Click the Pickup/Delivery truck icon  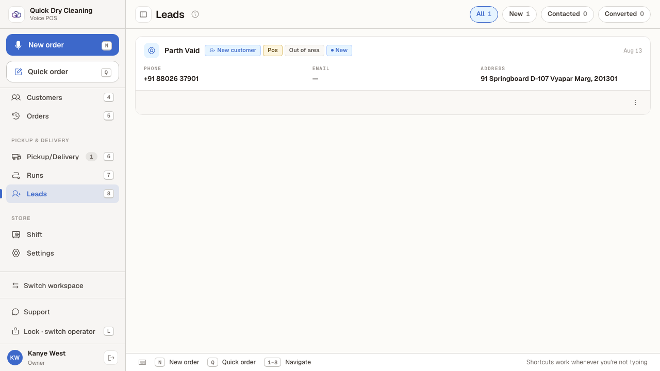[x=16, y=157]
